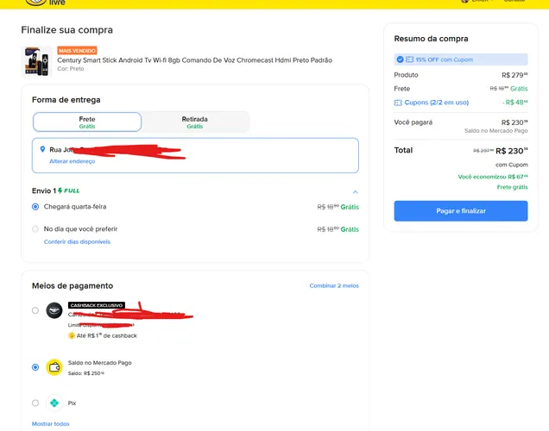Click the 15% OFF com Cupom banner
549x431 pixels.
point(461,59)
